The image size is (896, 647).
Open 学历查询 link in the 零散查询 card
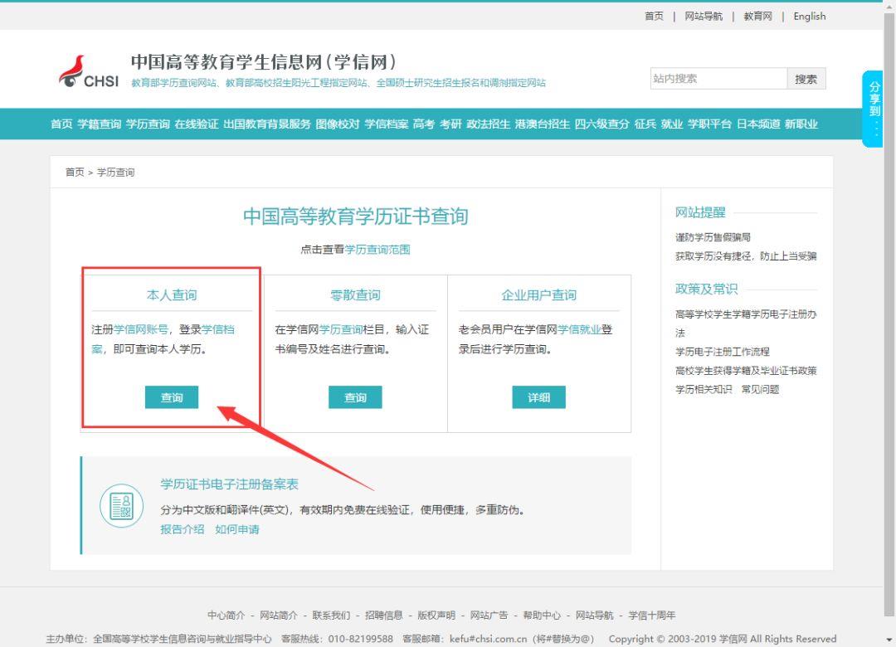341,329
